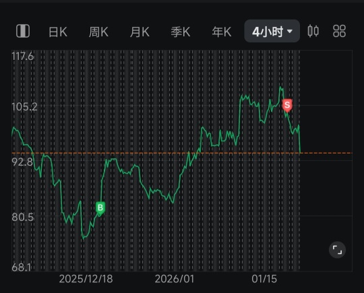Click the 01/15 date axis label
364x293 pixels.
tap(264, 279)
